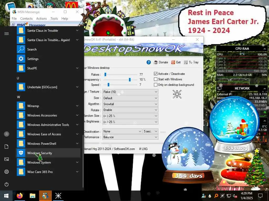This screenshot has width=269, height=201.
Task: Open the Settings gear app entry
Action: [48, 59]
